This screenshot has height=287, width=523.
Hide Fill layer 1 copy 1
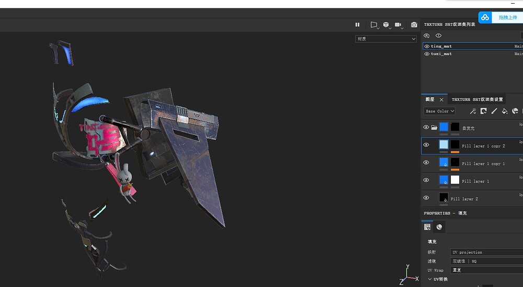(426, 163)
